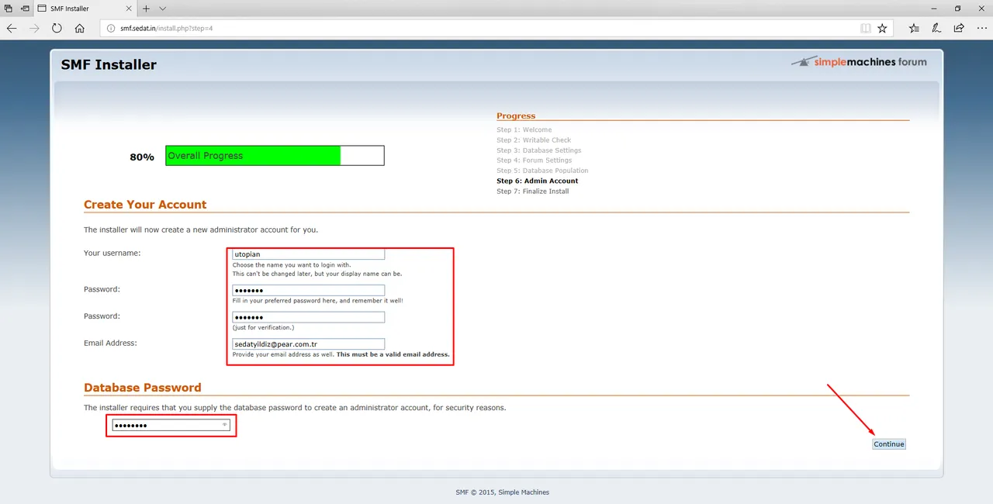The height and width of the screenshot is (504, 993).
Task: Click 'Step 3: Database Settings' text
Action: [x=539, y=150]
